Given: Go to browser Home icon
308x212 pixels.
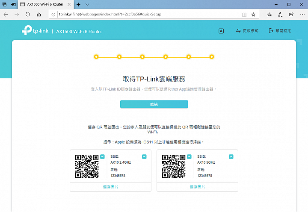Looking at the screenshot, I should click(x=39, y=15).
